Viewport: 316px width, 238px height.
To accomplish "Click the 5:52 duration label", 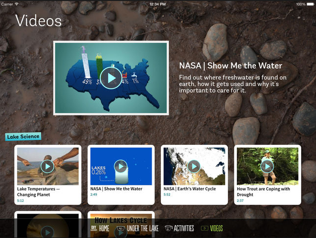I will (167, 194).
